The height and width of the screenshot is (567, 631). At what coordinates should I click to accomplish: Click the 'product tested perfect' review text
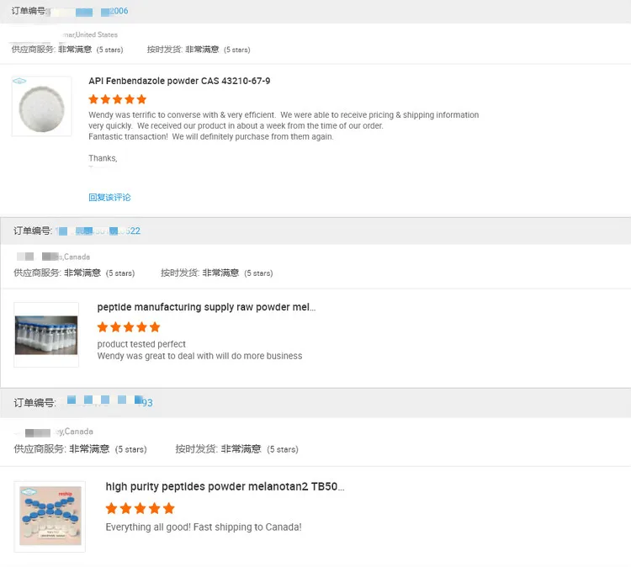pyautogui.click(x=141, y=344)
